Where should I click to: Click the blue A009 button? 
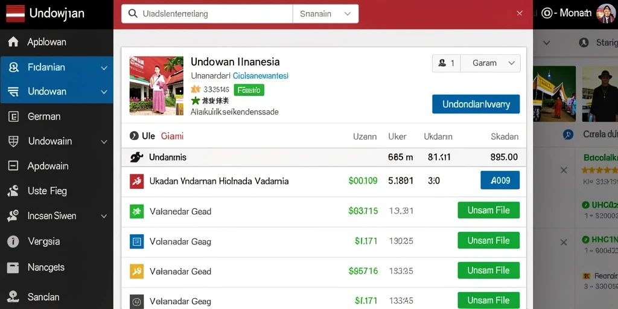click(x=500, y=180)
